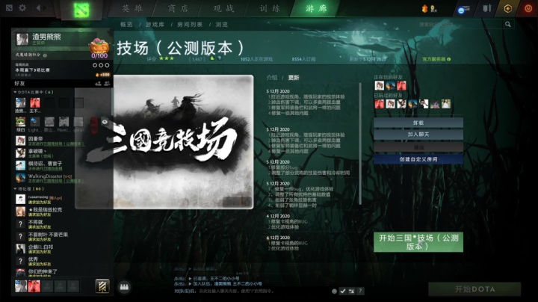Click the framed party banner icon
This screenshot has height=302, width=538.
102,286
